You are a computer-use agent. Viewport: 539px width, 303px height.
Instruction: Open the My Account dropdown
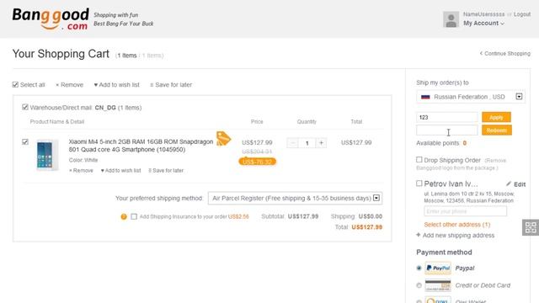[483, 23]
